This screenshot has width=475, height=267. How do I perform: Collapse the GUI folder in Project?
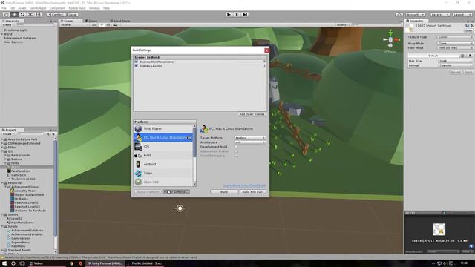point(2,151)
